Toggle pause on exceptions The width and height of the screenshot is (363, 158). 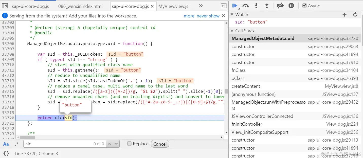click(291, 6)
